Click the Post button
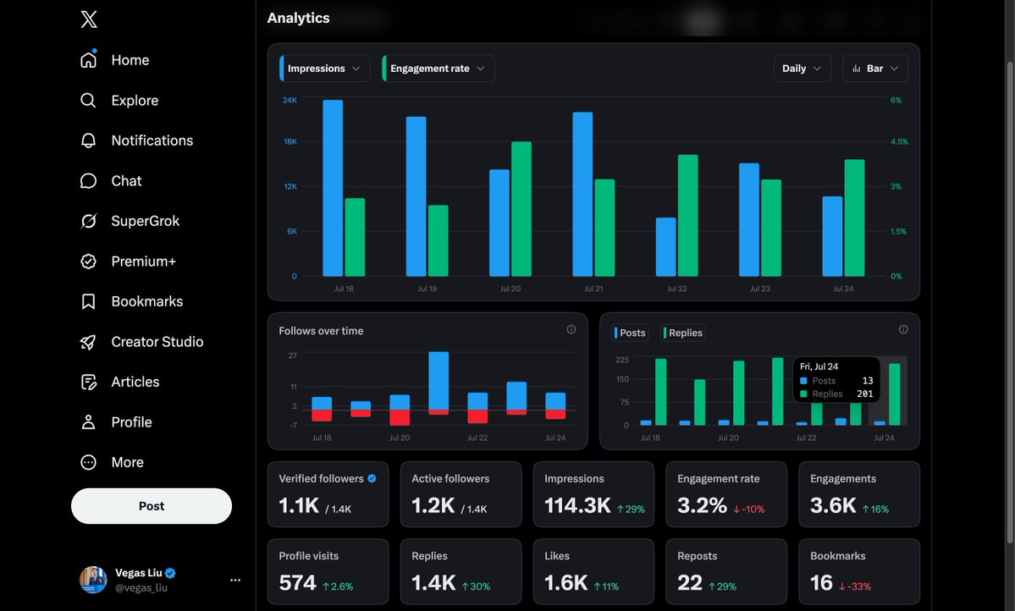1015x611 pixels. 152,506
